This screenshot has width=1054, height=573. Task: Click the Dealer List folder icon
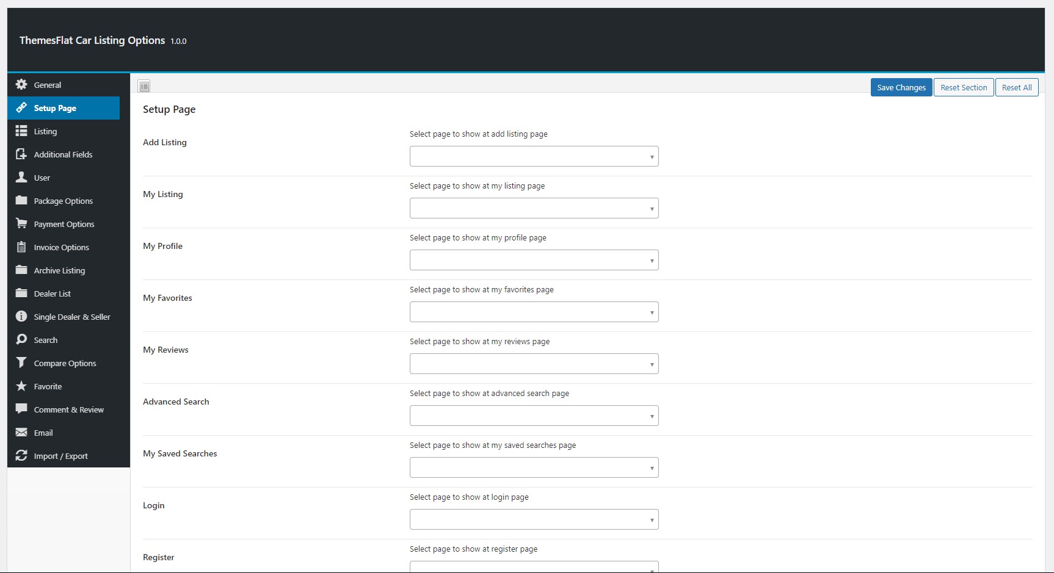click(x=21, y=293)
